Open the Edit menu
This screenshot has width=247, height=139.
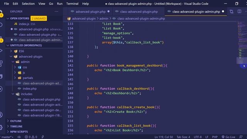15,3
